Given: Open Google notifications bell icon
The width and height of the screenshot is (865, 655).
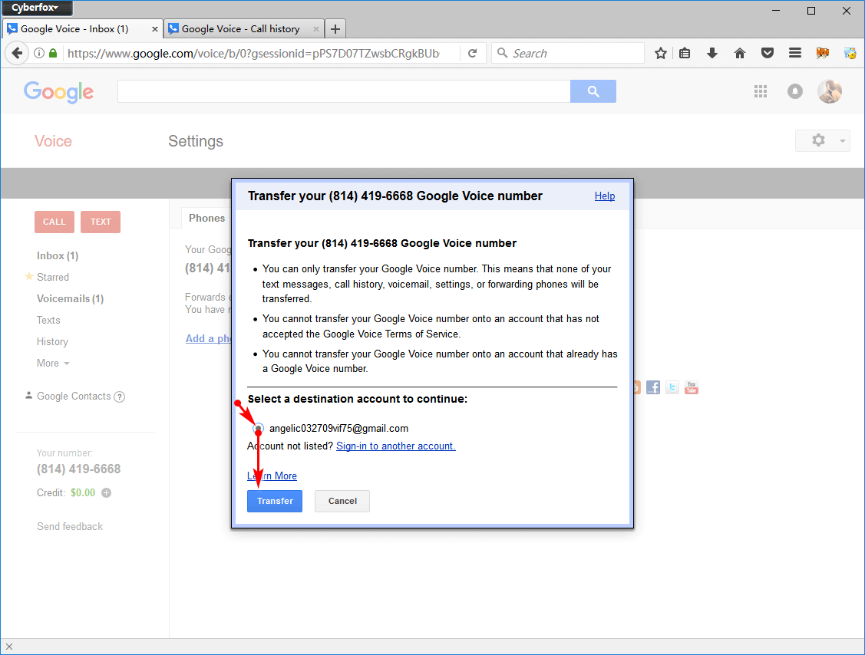Looking at the screenshot, I should [794, 91].
